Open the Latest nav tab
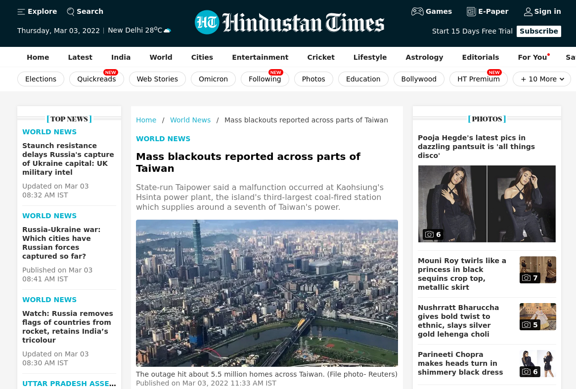 click(80, 57)
